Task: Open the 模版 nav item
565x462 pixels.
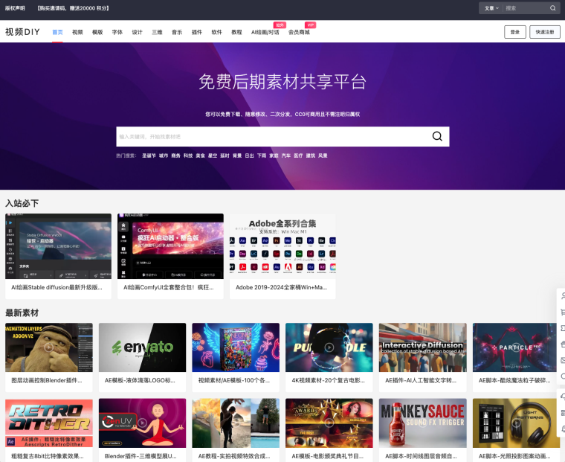Action: [x=97, y=32]
